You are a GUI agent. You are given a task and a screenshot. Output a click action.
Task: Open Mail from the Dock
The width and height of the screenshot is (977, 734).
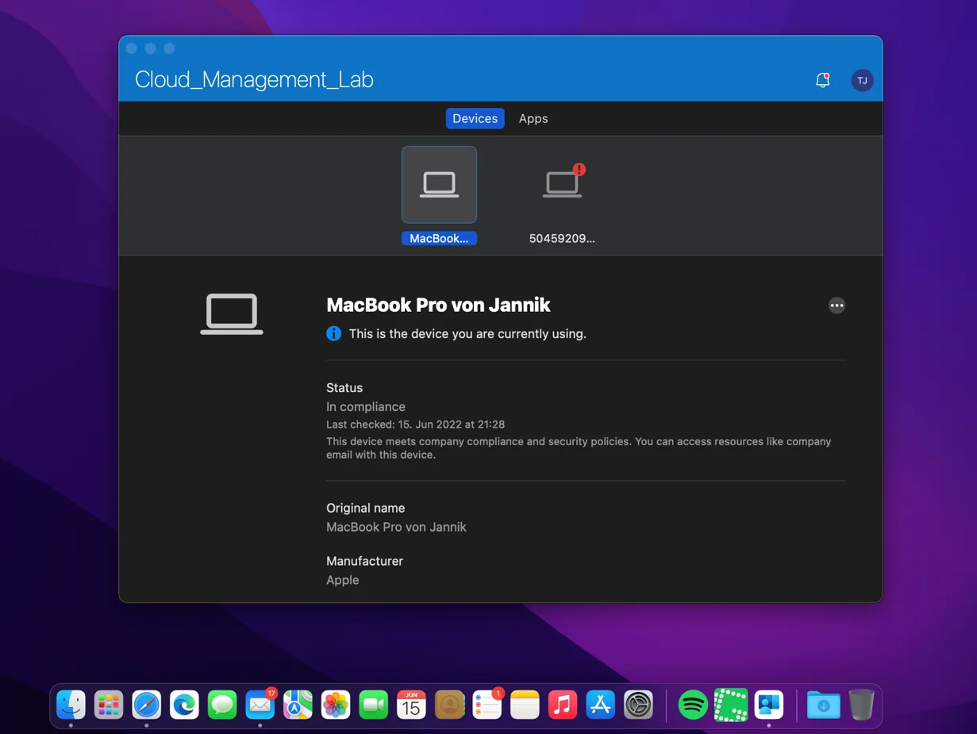pyautogui.click(x=260, y=705)
